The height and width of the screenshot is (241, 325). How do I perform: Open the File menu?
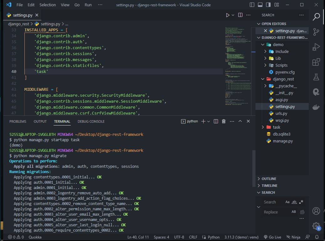point(20,5)
